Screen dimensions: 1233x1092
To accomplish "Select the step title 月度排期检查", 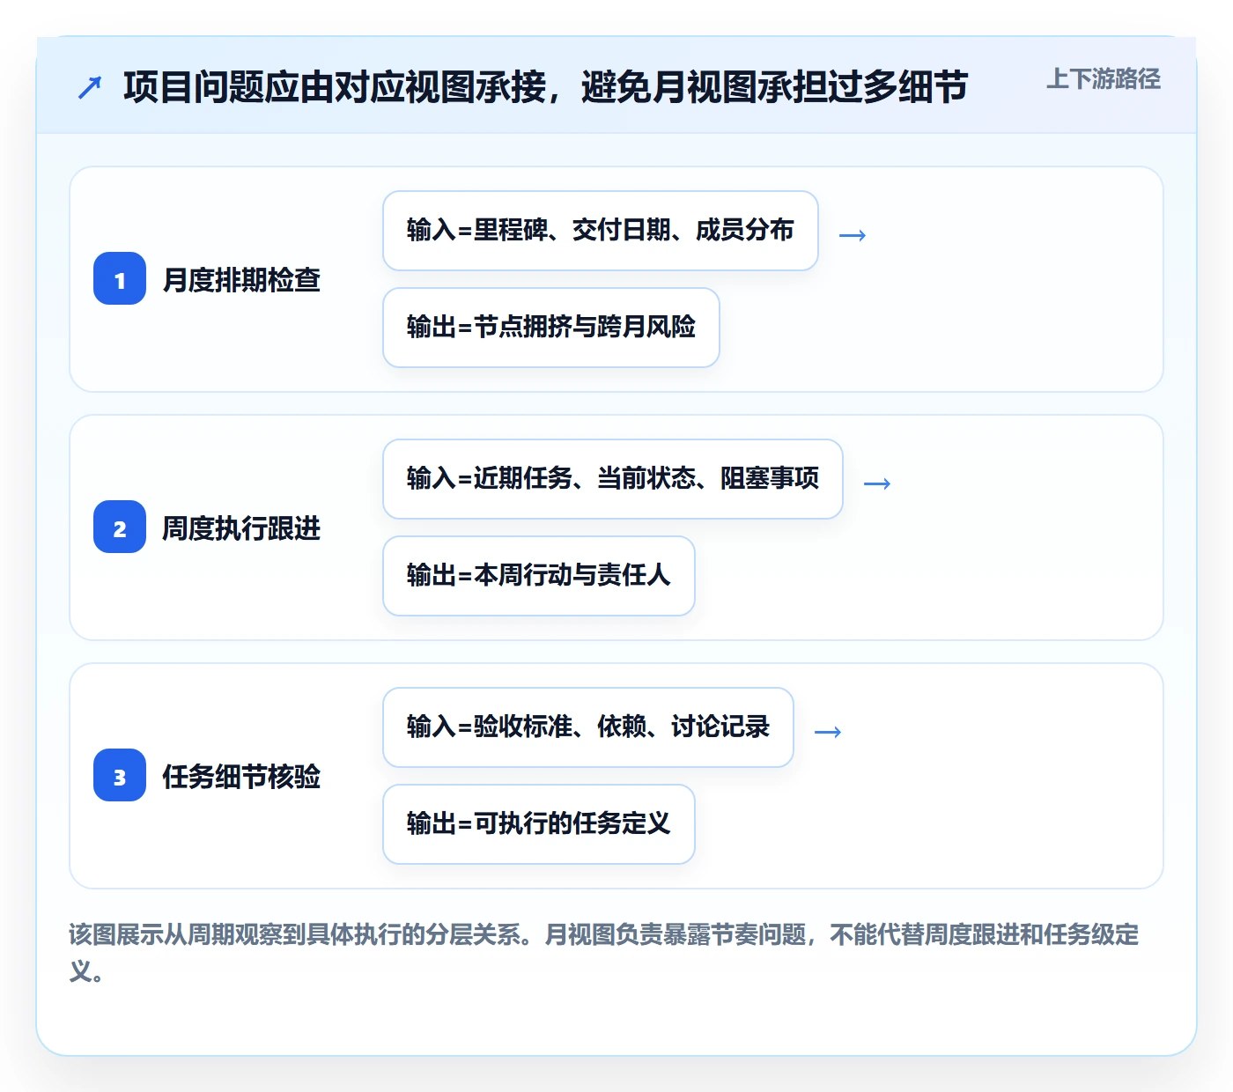I will [241, 279].
